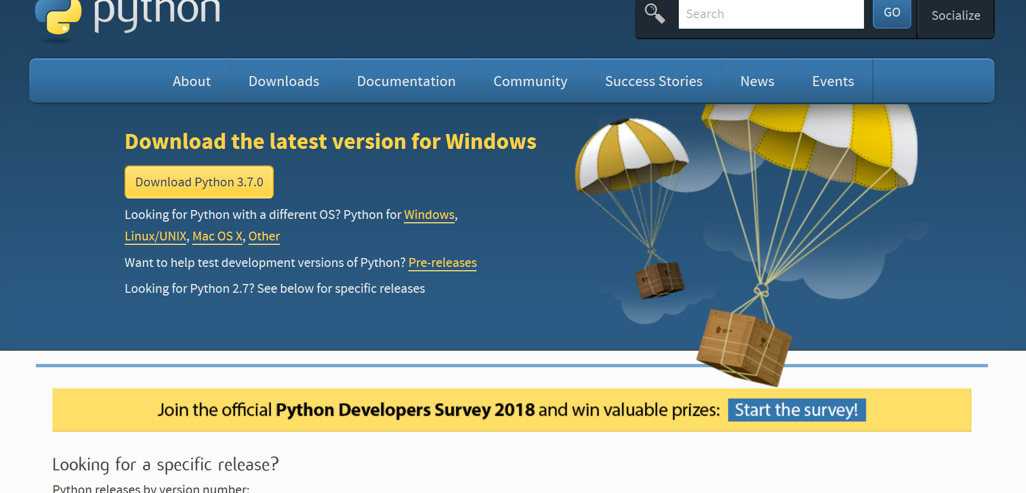Screen dimensions: 1026x493
Task: Click the Start the survey! button
Action: [x=797, y=410]
